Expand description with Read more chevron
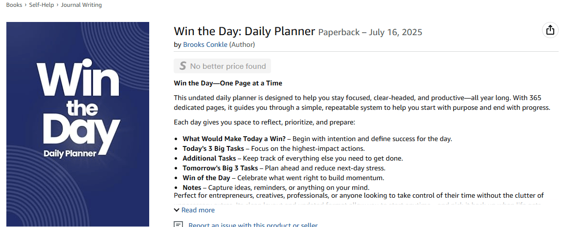Image resolution: width=565 pixels, height=227 pixels. (176, 210)
